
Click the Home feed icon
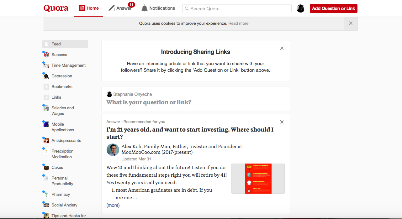(x=82, y=8)
